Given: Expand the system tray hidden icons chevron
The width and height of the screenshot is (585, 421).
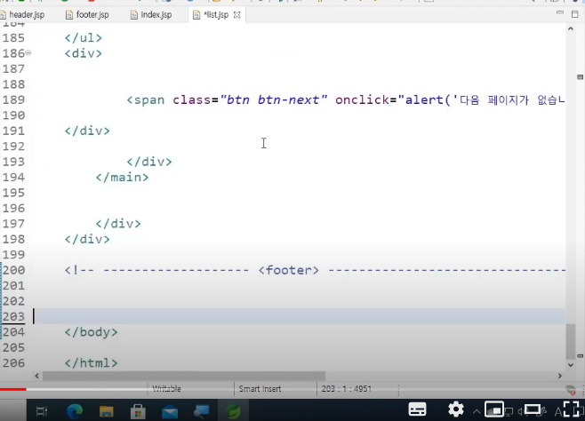Looking at the screenshot, I should click(477, 412).
